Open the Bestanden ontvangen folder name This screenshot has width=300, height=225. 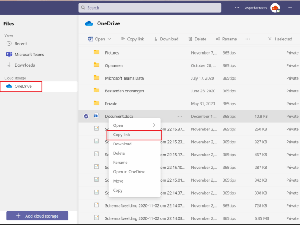tap(125, 91)
